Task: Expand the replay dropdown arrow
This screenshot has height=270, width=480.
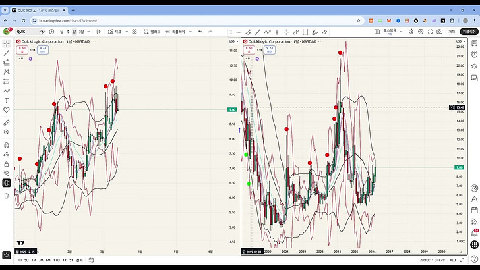Action: tap(191, 32)
